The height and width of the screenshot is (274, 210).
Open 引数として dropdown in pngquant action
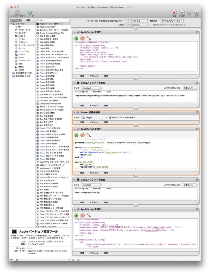[x=190, y=88]
